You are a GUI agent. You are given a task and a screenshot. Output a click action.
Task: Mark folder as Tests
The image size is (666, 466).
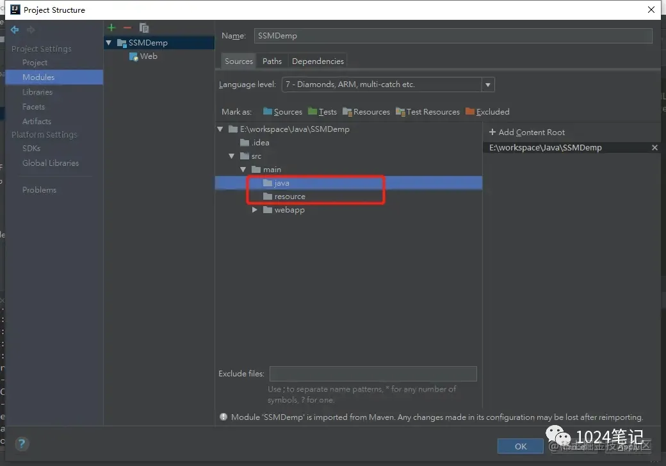322,111
